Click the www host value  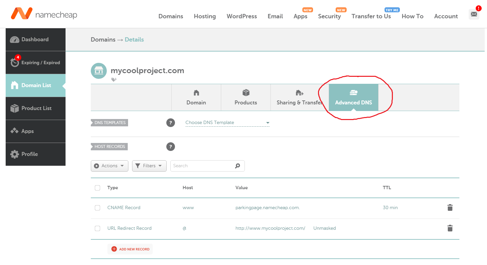(188, 208)
